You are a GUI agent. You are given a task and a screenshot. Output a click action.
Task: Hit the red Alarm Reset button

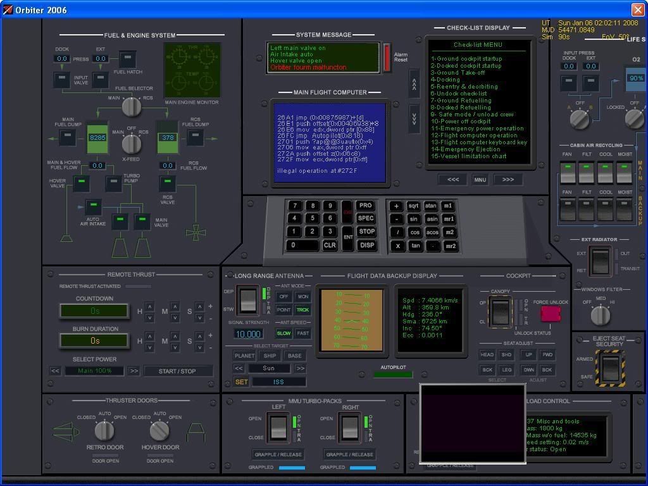[x=387, y=58]
